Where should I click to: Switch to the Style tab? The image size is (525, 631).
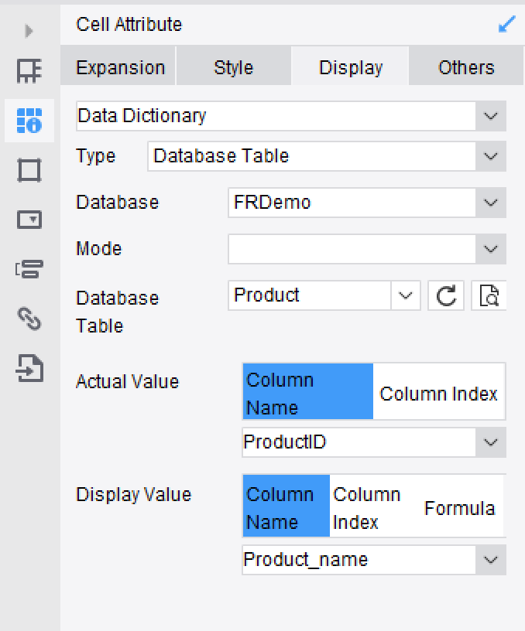point(234,67)
